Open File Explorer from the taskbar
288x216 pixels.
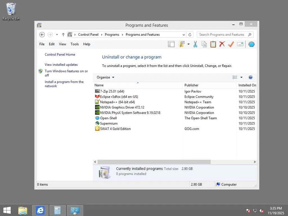(23, 210)
